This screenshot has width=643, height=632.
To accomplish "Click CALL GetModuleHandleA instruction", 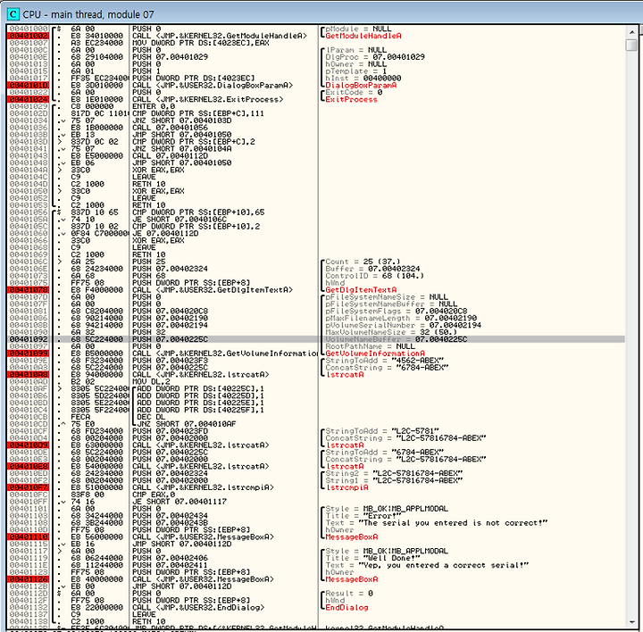I will [x=220, y=36].
